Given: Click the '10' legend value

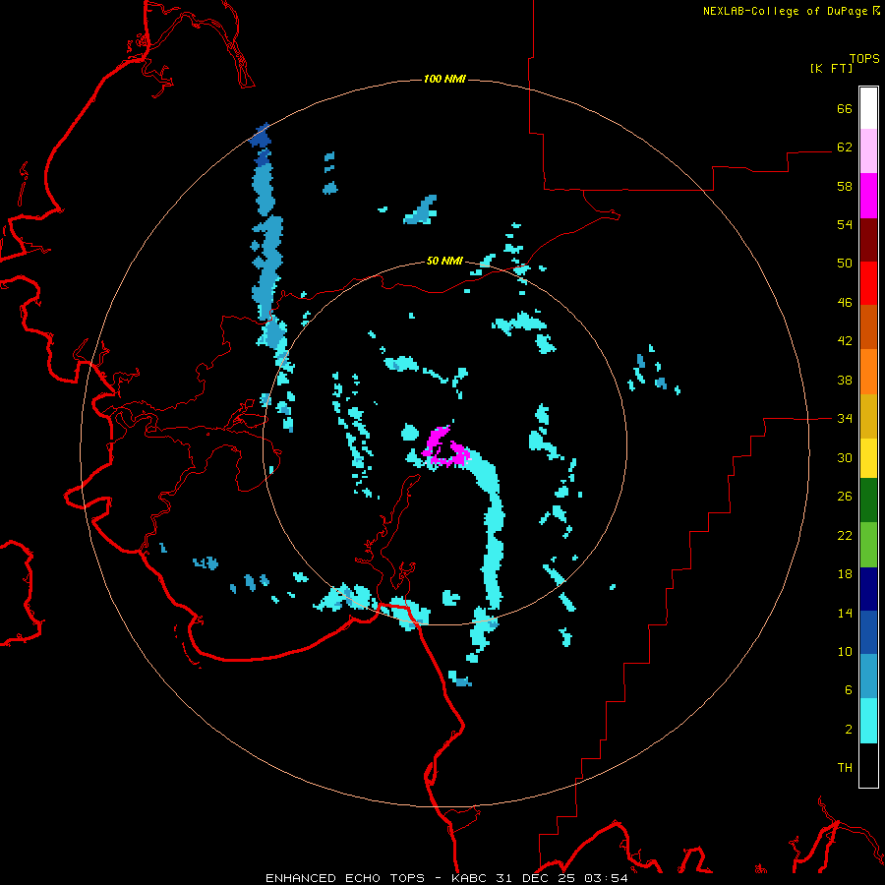Looking at the screenshot, I should pos(845,652).
